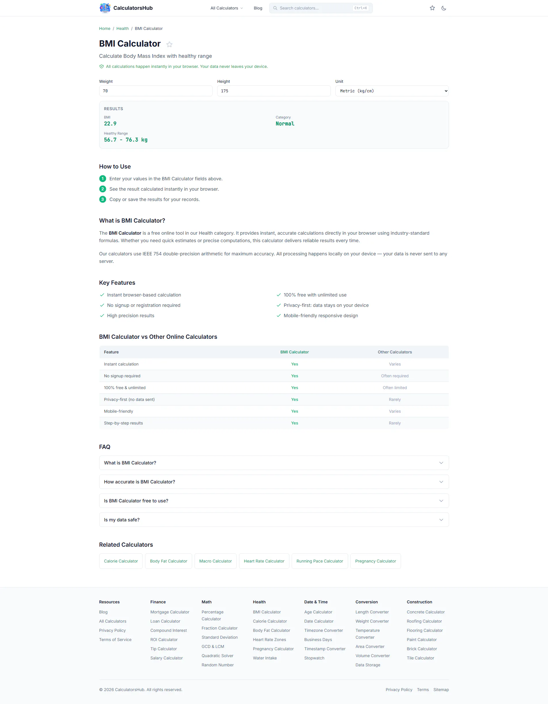Open Paint Calculator under Construction

click(x=422, y=640)
